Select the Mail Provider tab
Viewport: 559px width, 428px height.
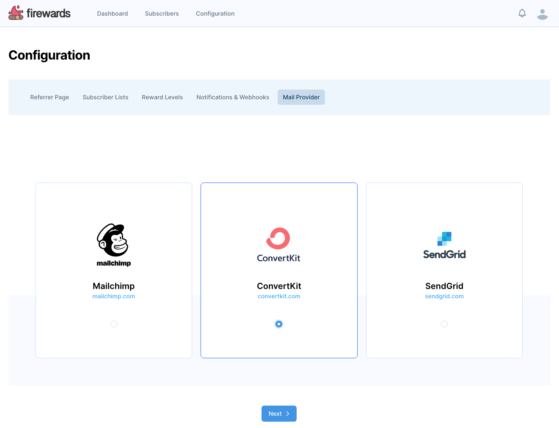[301, 97]
